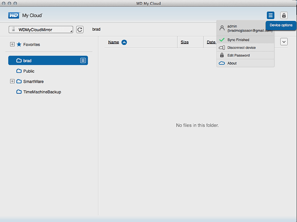This screenshot has width=297, height=222.
Task: Click the Favorites star icon
Action: 19,44
